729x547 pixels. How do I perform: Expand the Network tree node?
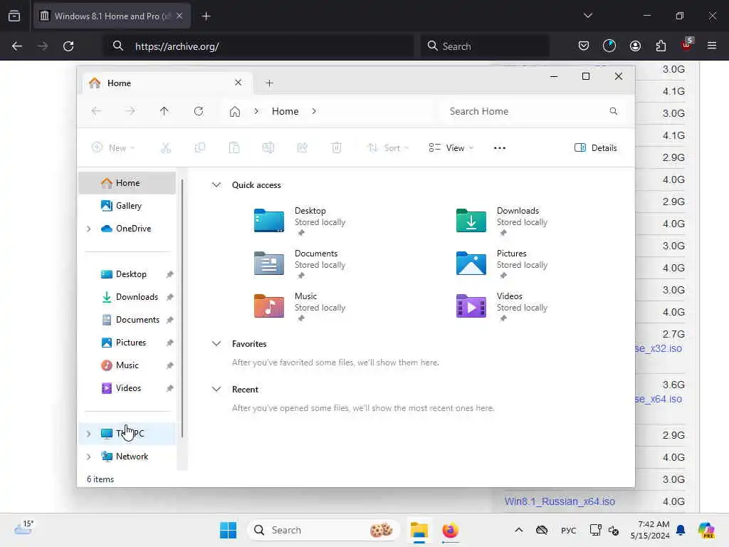tap(88, 457)
